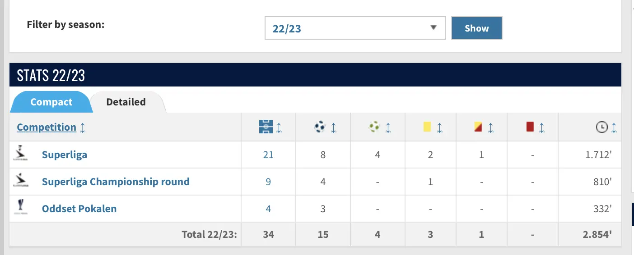Select the Compact tab
Image resolution: width=634 pixels, height=255 pixels.
pyautogui.click(x=51, y=102)
